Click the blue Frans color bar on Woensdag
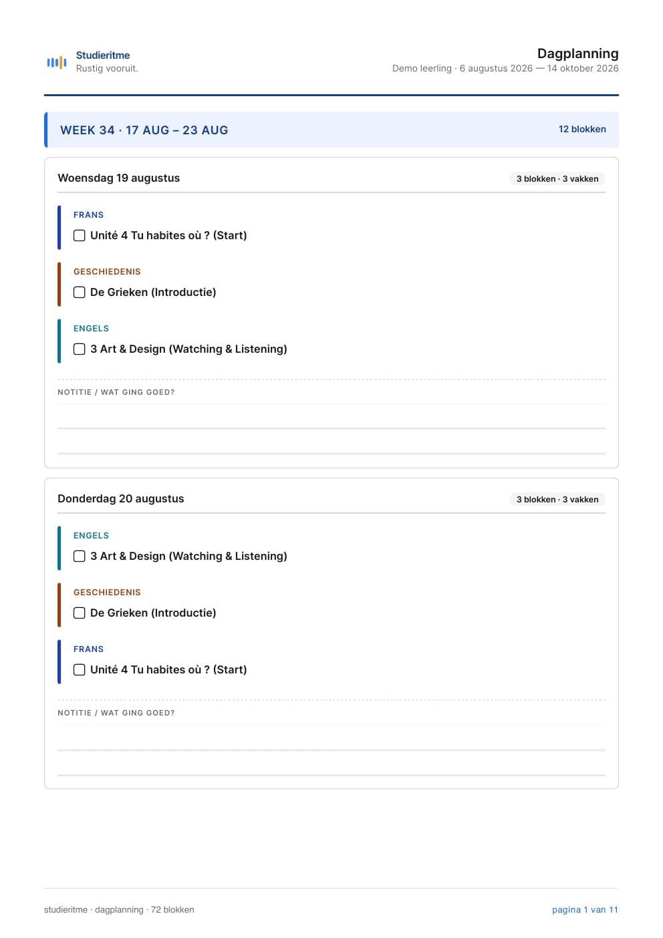663x938 pixels. click(x=59, y=228)
